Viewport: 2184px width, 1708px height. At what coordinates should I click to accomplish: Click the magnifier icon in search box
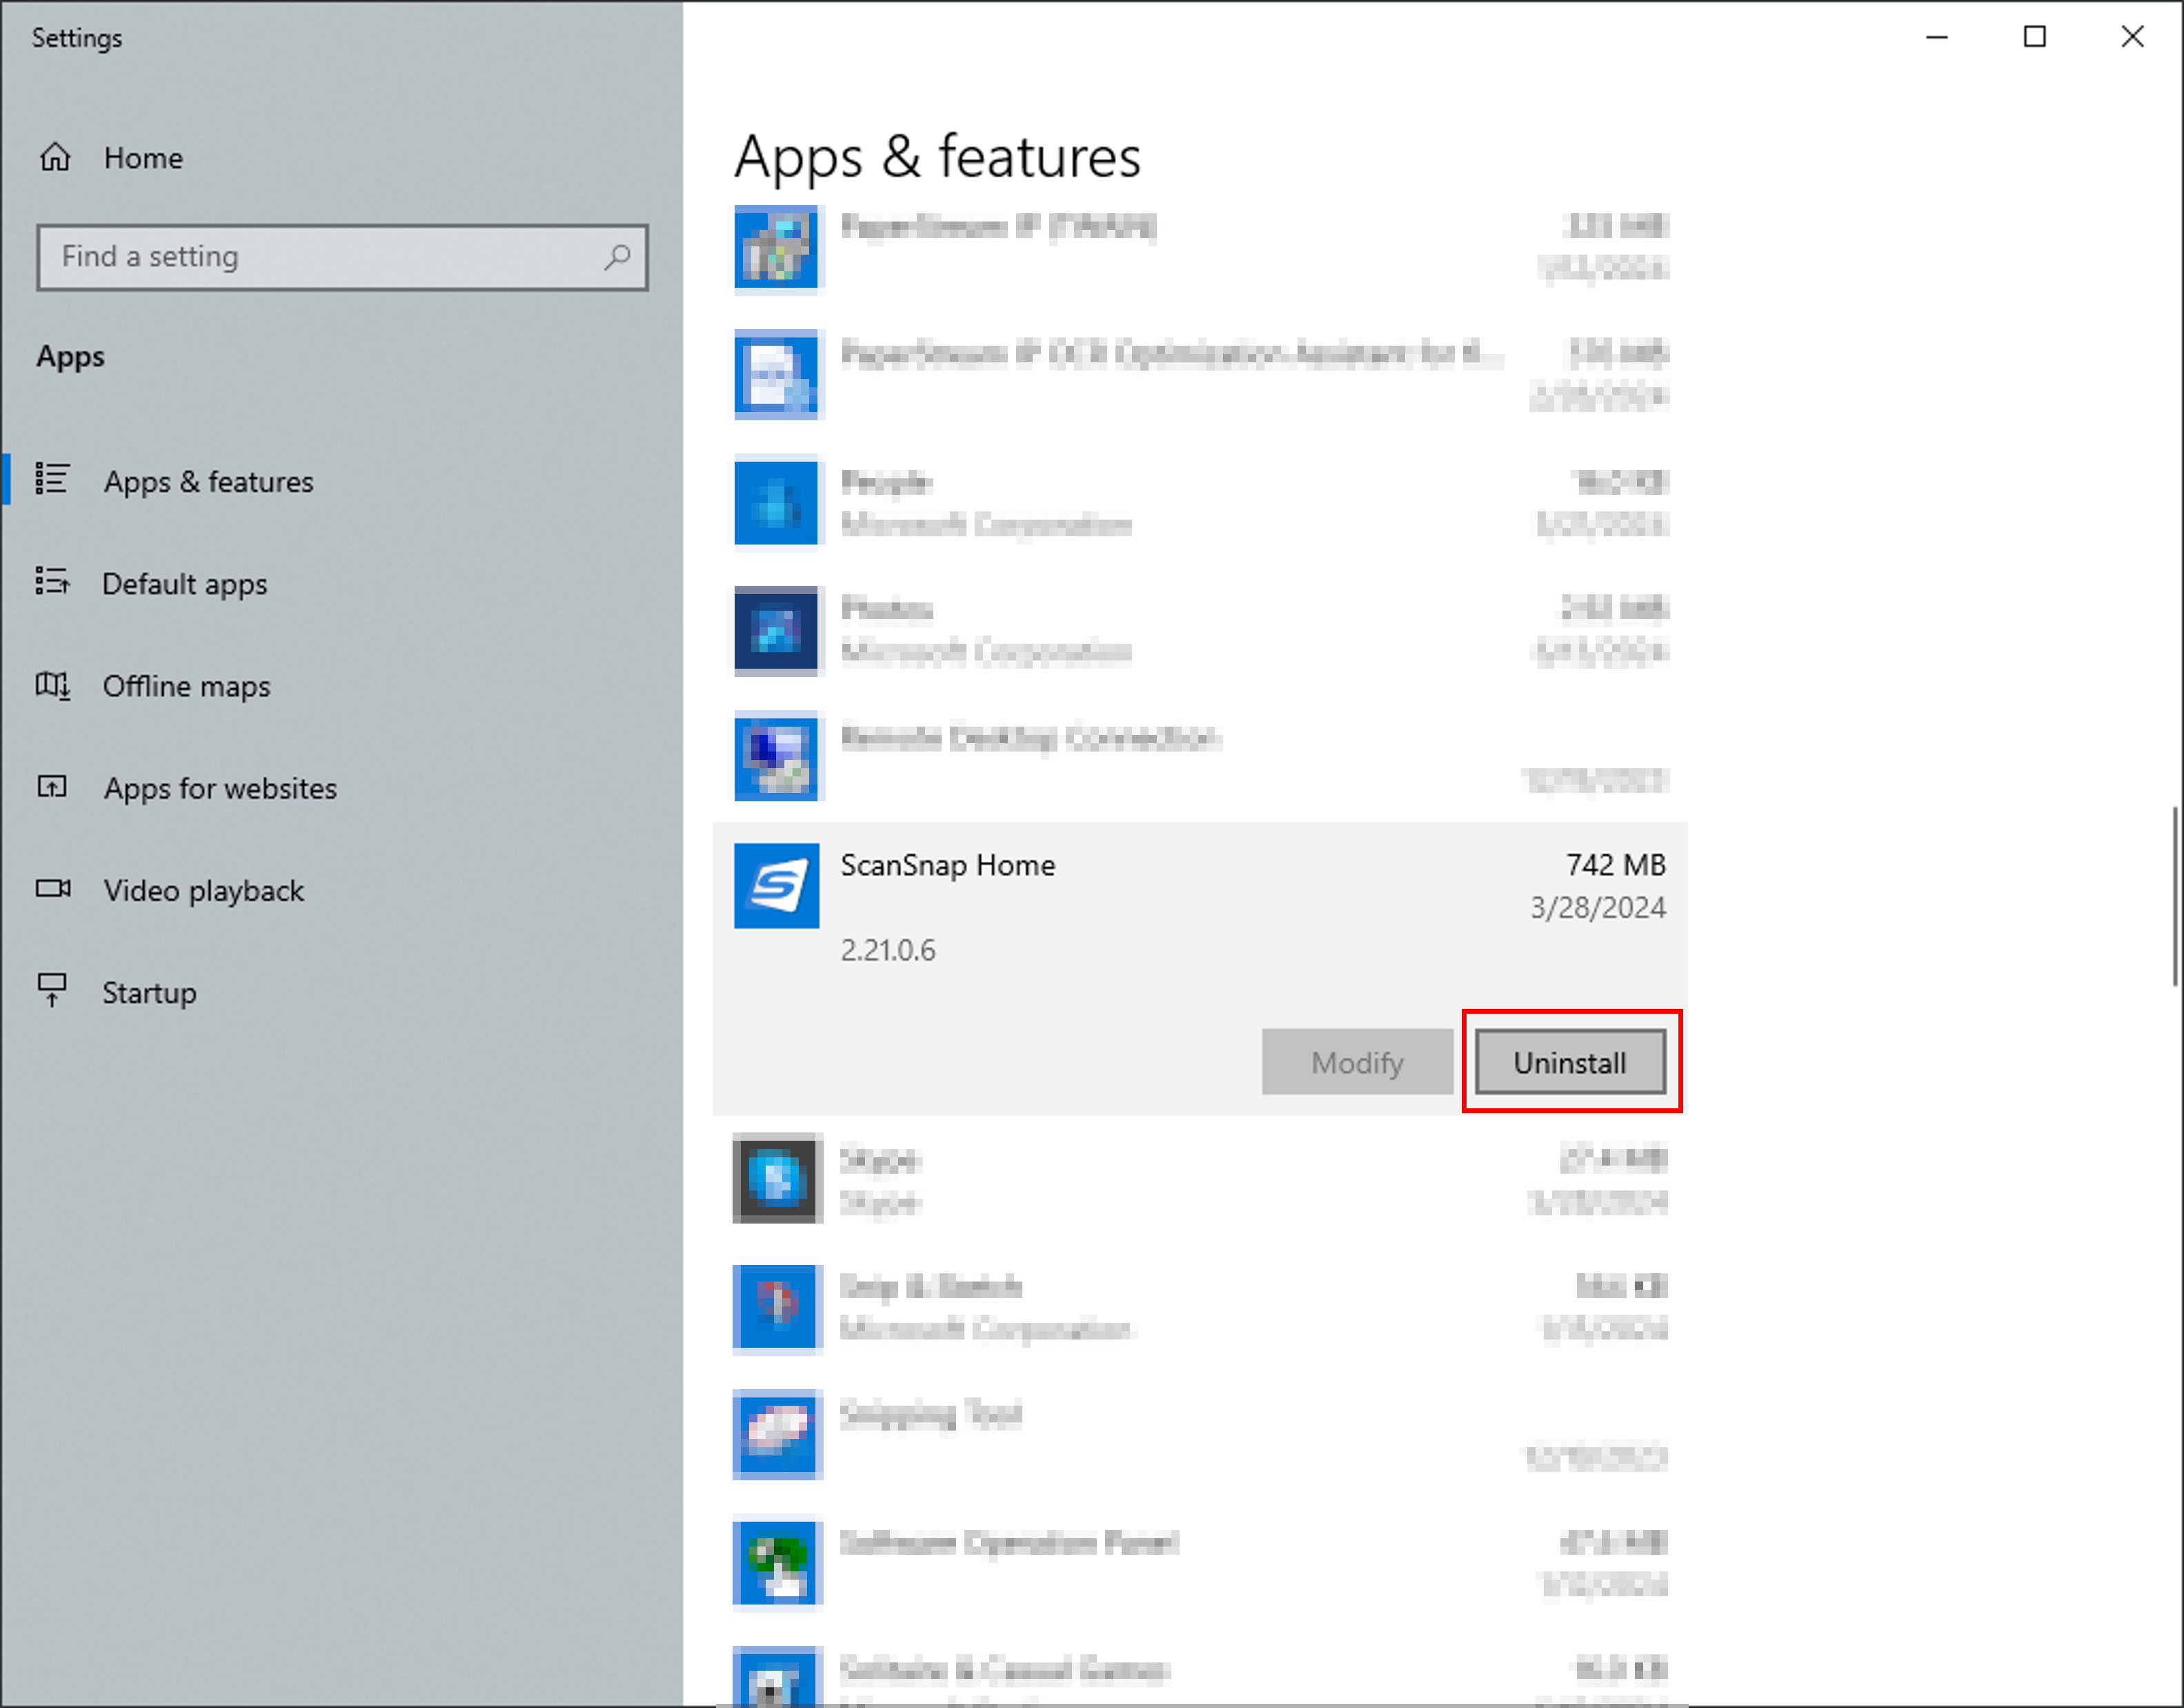[x=617, y=257]
